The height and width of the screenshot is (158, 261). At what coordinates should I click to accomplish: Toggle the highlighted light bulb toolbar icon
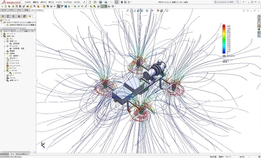102,7
